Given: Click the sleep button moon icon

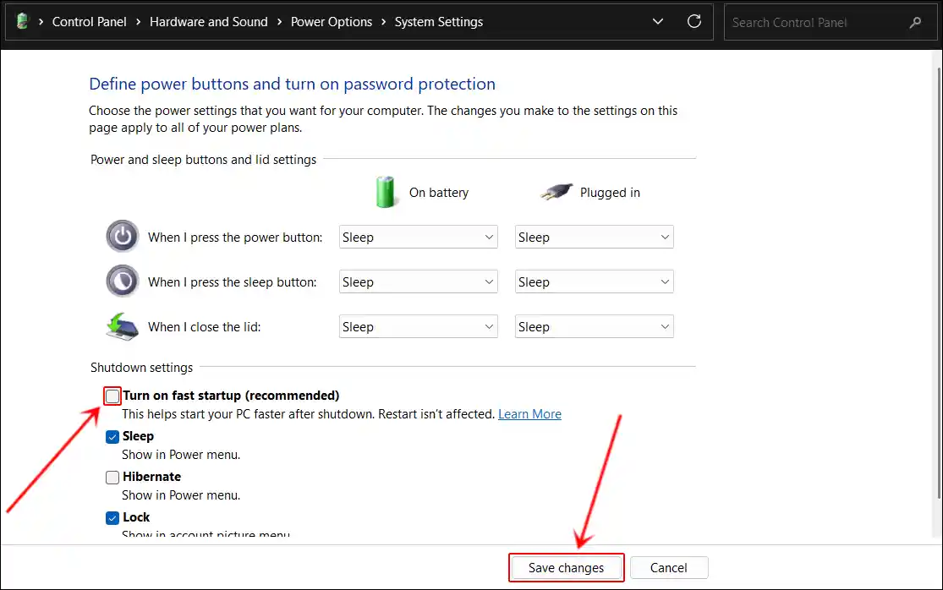Looking at the screenshot, I should click(123, 281).
